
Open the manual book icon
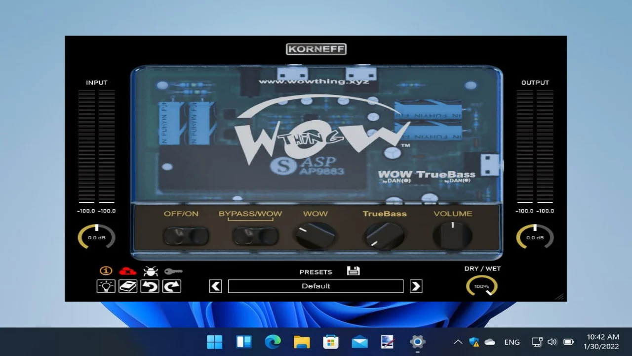pyautogui.click(x=128, y=286)
